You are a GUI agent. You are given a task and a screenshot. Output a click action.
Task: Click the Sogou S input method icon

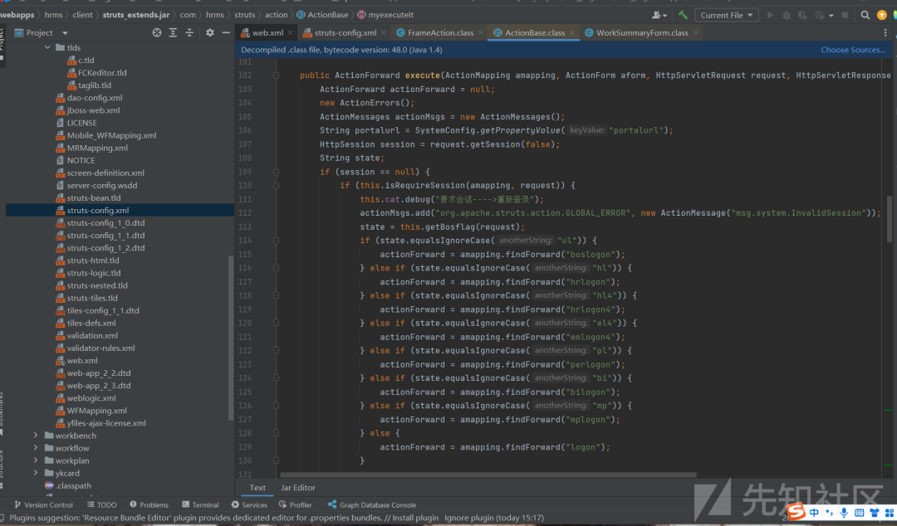[x=796, y=512]
